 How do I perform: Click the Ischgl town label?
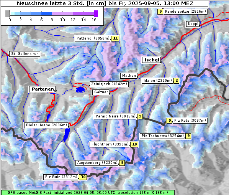coord(152,60)
